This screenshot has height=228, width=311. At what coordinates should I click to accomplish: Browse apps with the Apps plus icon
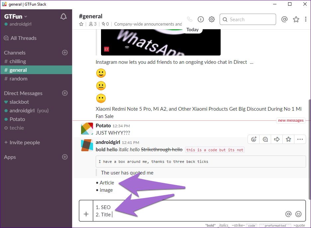coord(65,157)
